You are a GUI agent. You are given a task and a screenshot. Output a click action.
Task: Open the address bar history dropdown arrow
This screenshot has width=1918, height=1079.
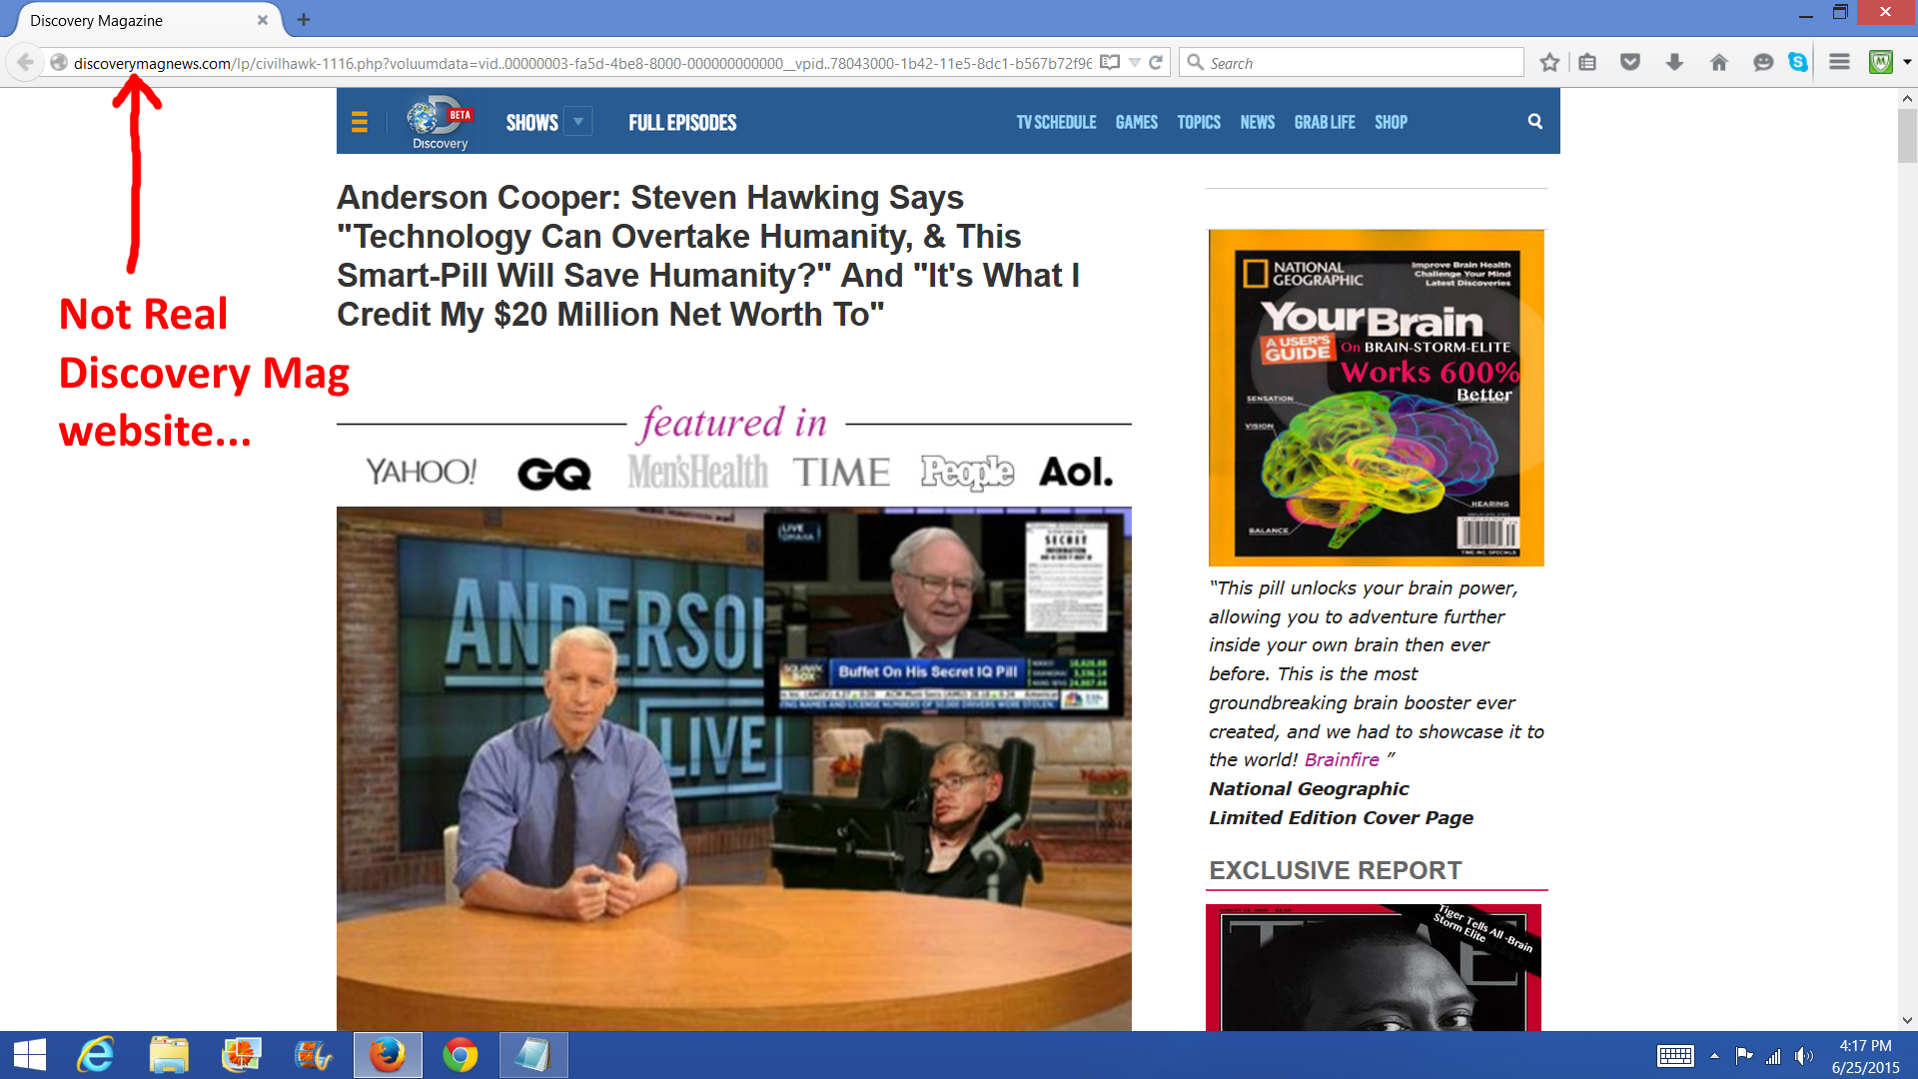pyautogui.click(x=1135, y=63)
